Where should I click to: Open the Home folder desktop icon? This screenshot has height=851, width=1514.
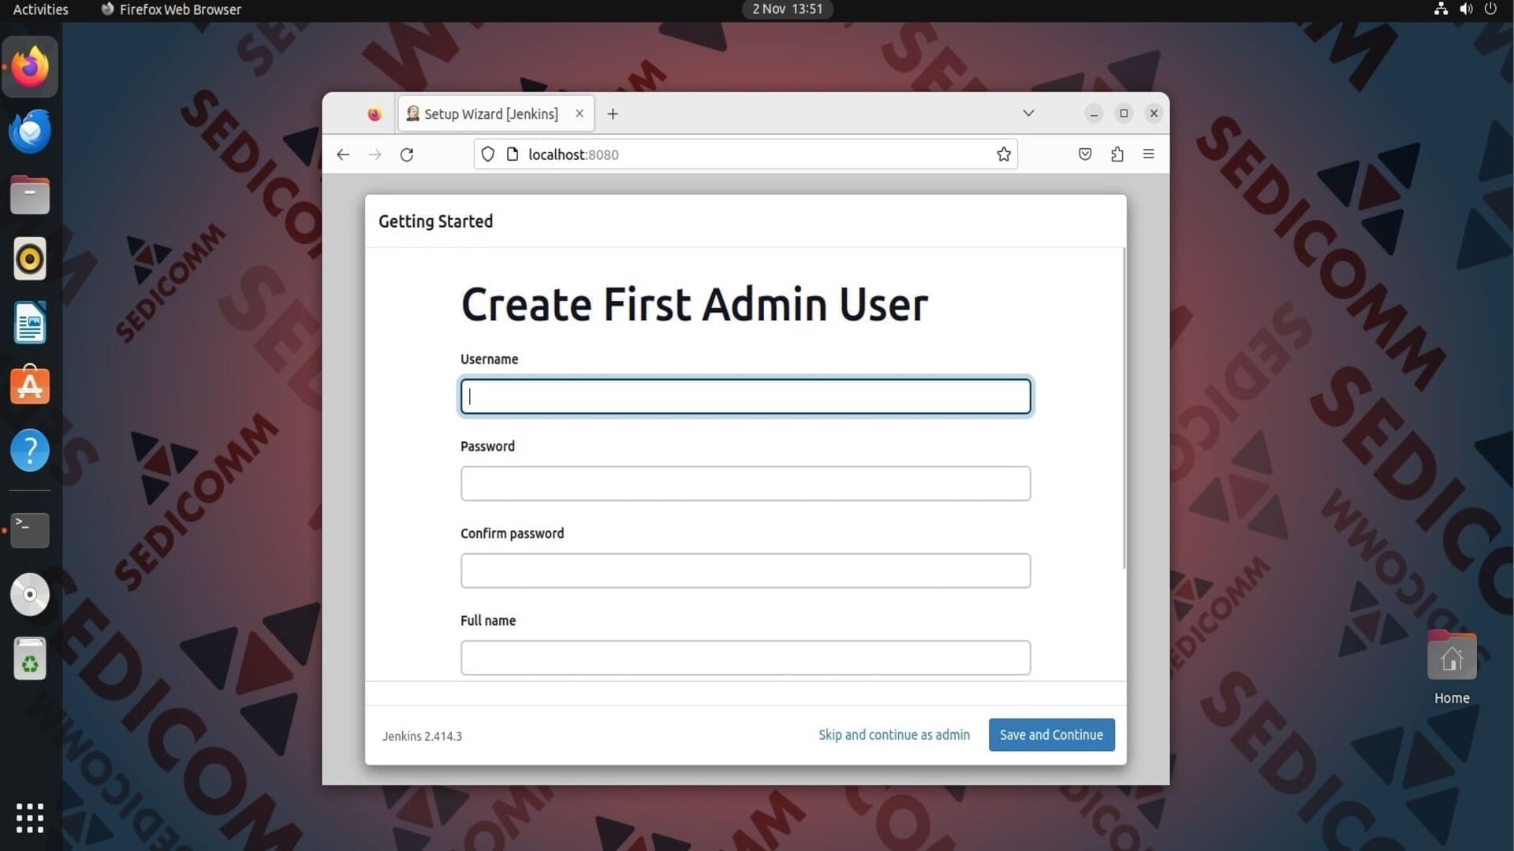pos(1452,668)
